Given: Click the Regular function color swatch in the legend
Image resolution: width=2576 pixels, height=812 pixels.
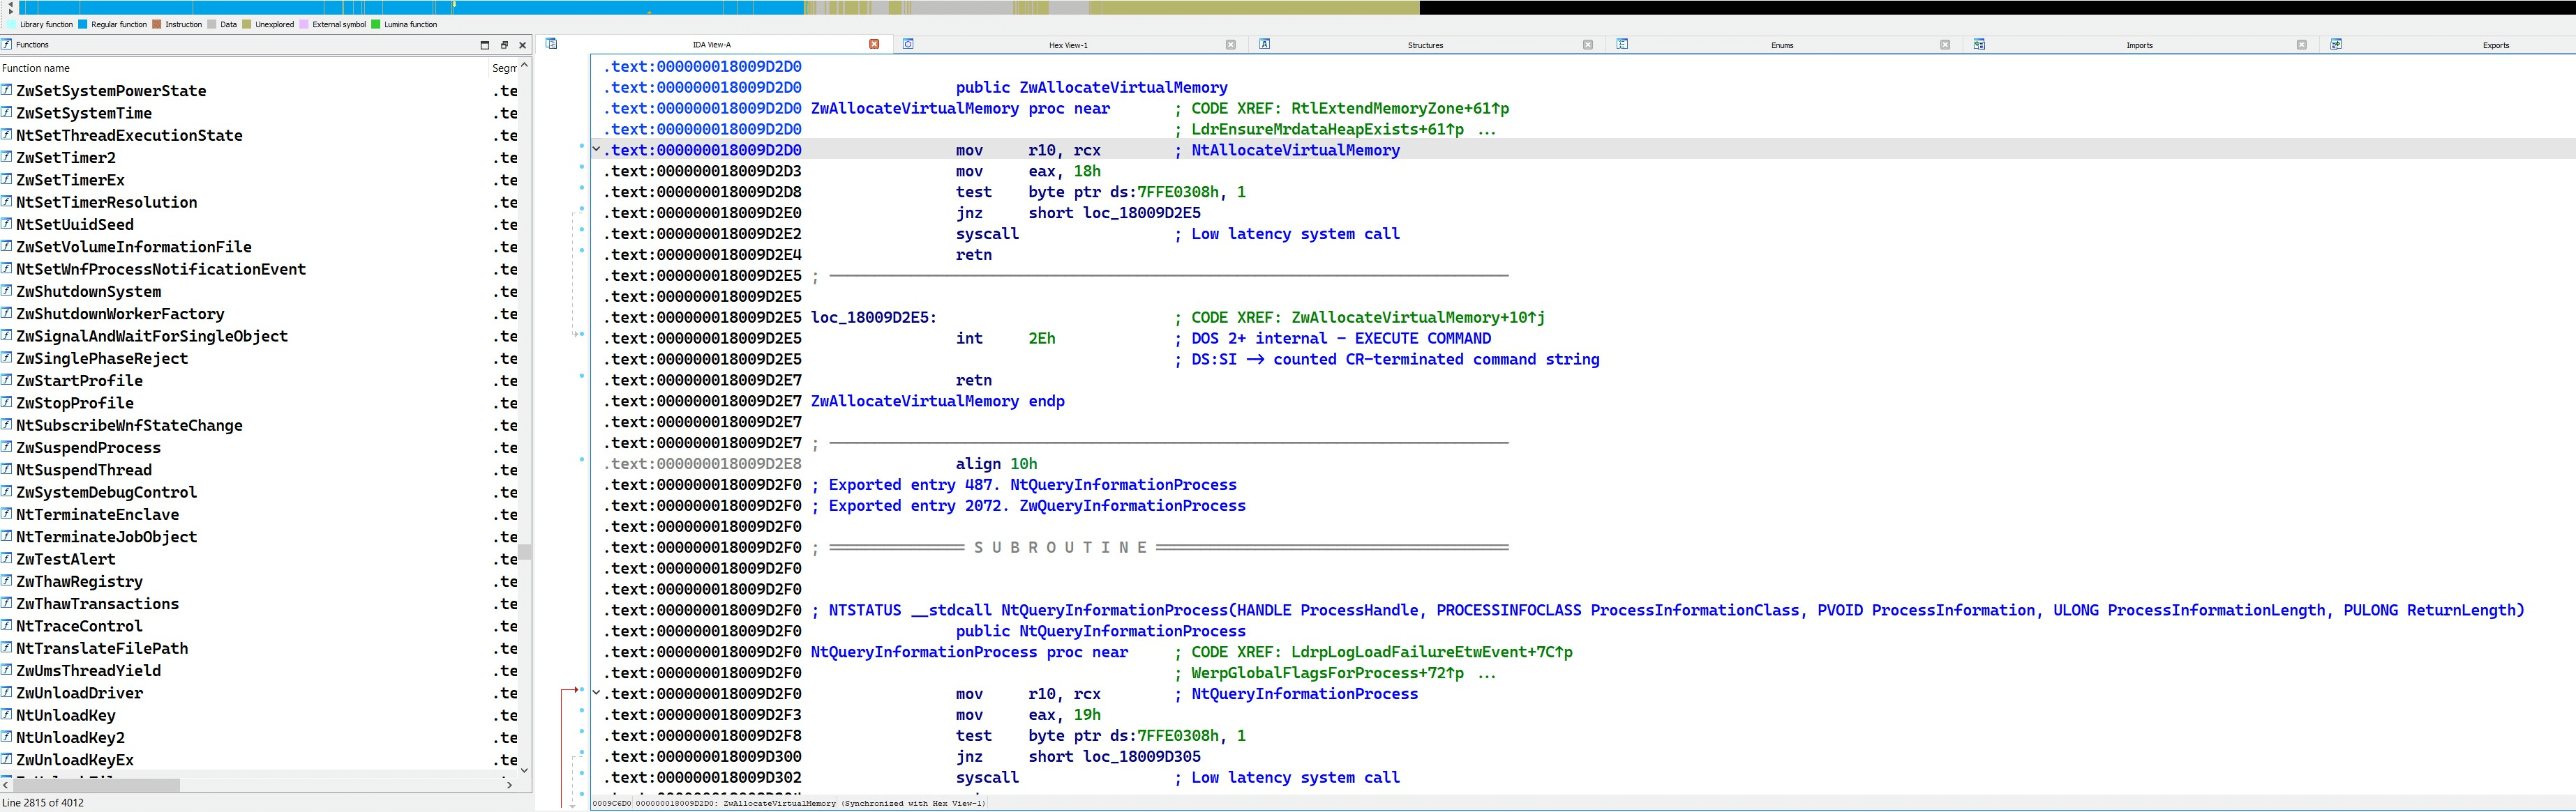Looking at the screenshot, I should [83, 24].
